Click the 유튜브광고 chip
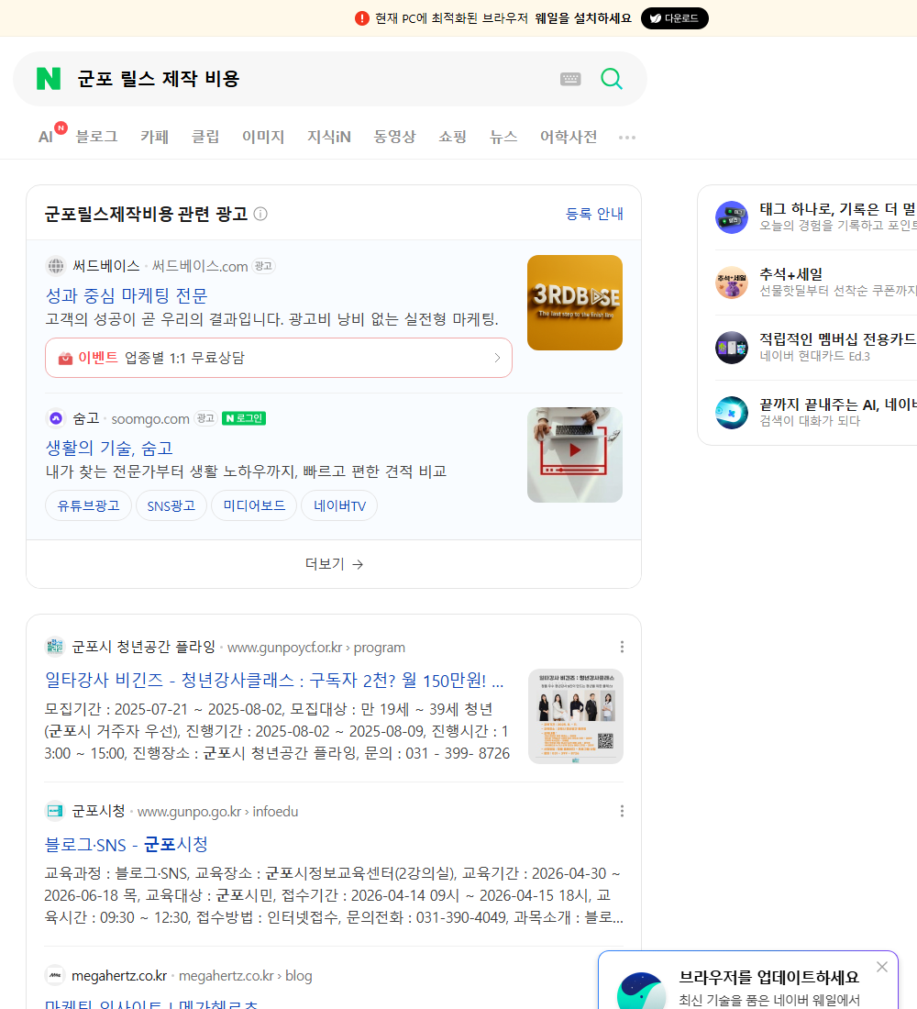 click(88, 505)
